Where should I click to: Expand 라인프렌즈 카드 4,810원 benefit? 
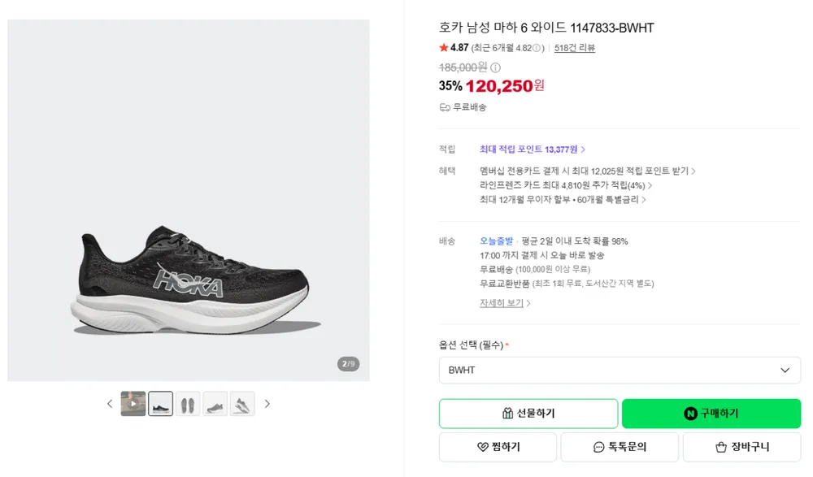566,185
